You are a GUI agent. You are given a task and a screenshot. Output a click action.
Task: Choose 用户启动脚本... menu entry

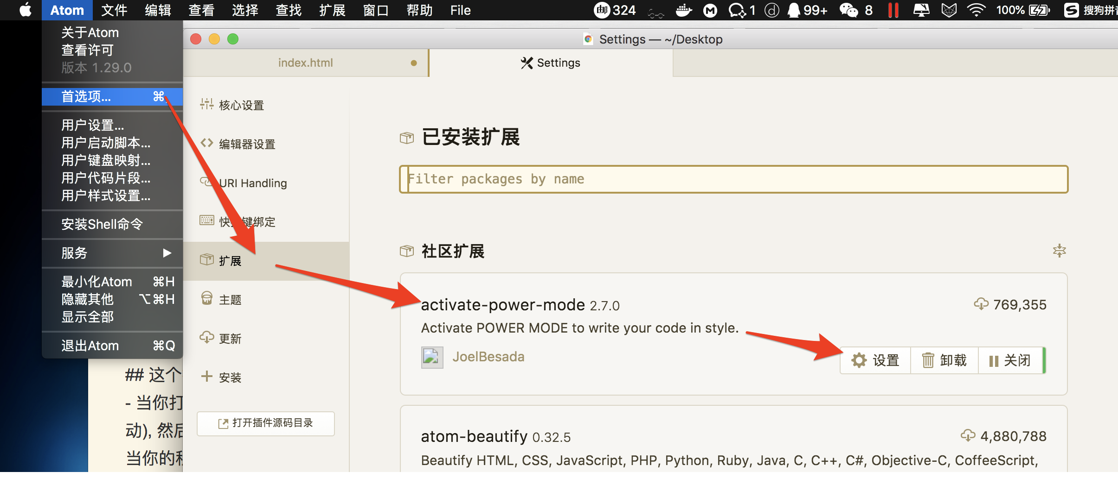point(112,143)
